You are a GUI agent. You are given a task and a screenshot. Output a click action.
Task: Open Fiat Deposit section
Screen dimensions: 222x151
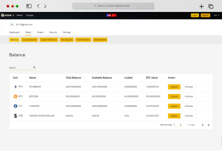(x=67, y=40)
